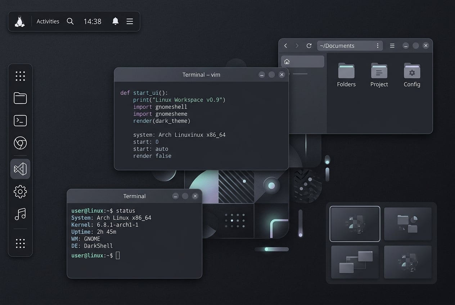455x305 pixels.
Task: Close the Terminal – vim window
Action: 282,74
